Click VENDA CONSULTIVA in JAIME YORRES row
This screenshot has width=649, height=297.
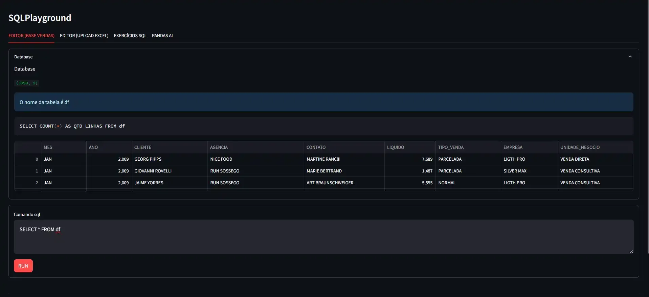pos(595,183)
